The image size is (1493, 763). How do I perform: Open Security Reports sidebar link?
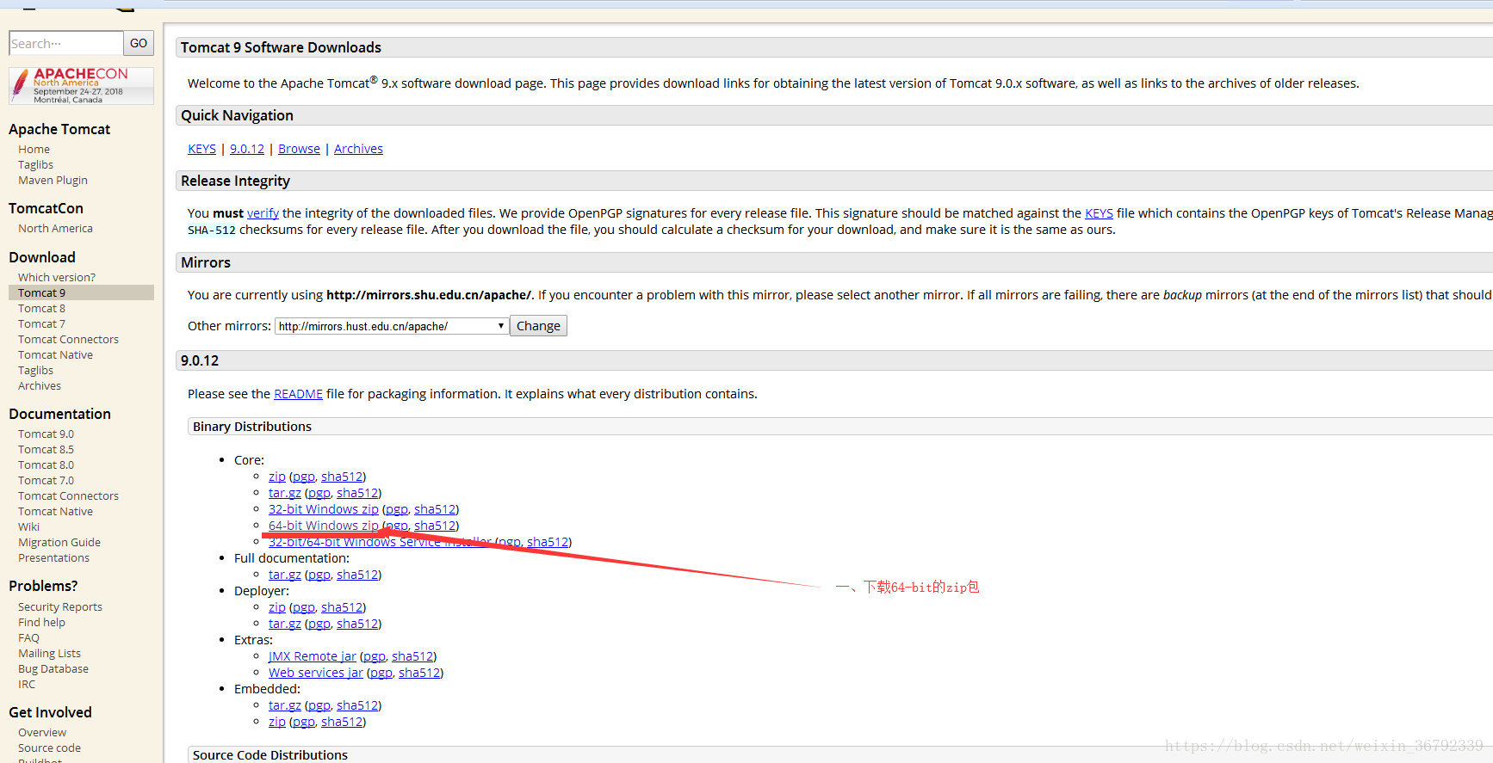click(60, 606)
